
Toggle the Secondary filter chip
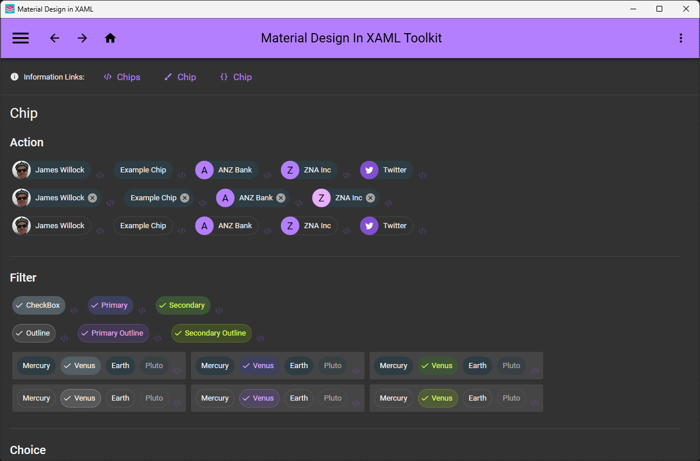click(x=183, y=305)
